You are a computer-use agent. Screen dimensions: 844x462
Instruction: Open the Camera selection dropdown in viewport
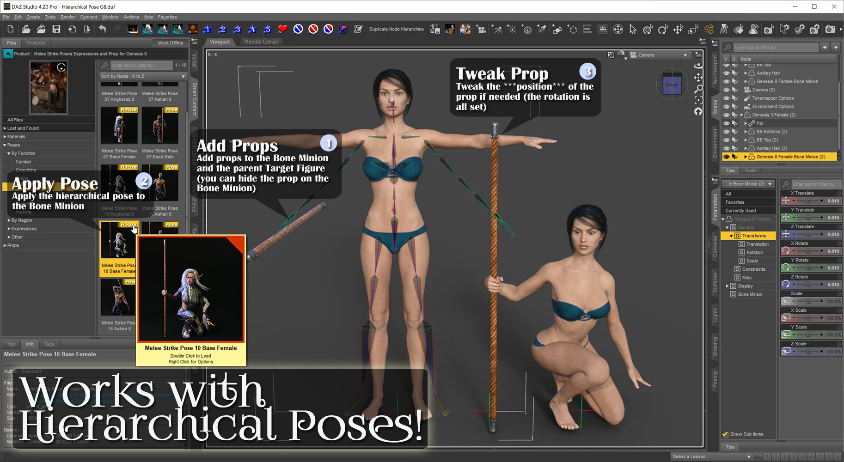tap(659, 55)
